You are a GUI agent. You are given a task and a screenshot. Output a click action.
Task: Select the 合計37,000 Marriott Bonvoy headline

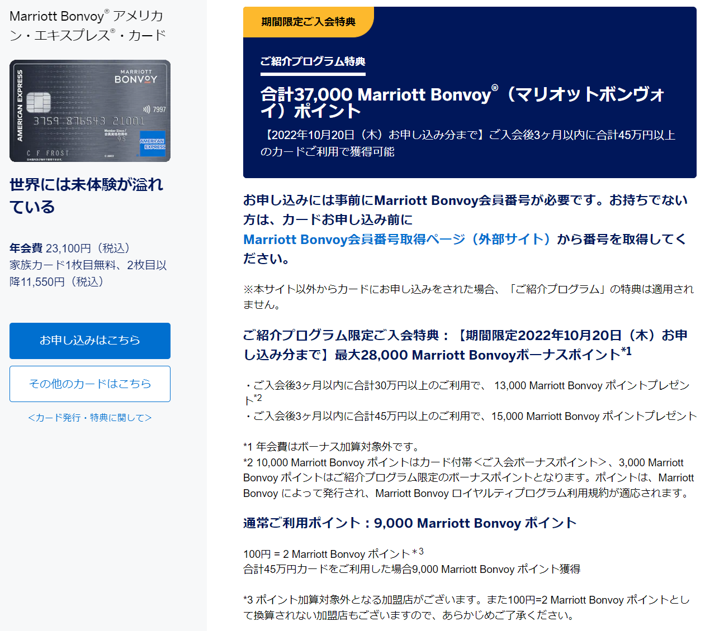462,102
